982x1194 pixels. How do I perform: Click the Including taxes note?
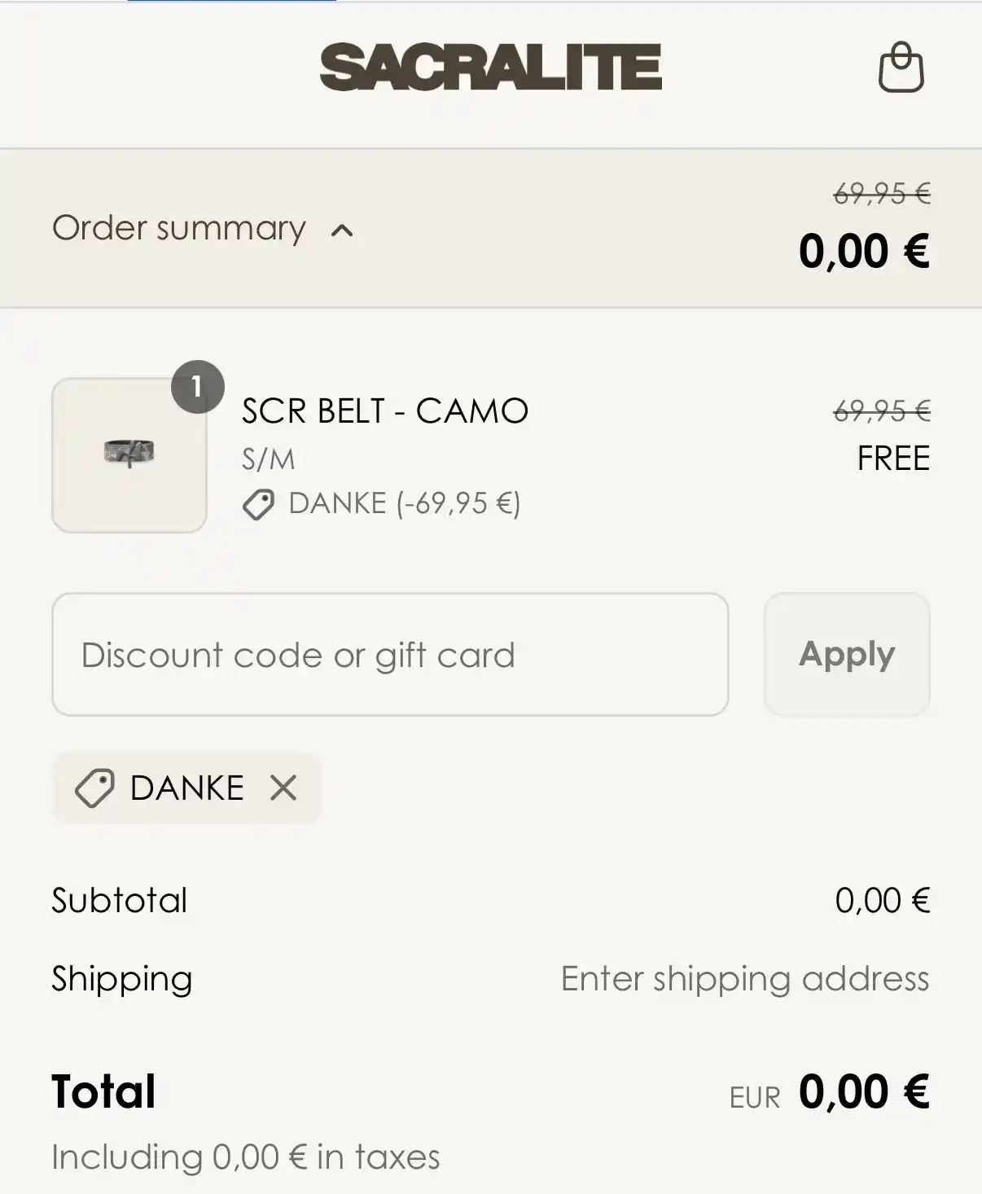(x=246, y=1157)
